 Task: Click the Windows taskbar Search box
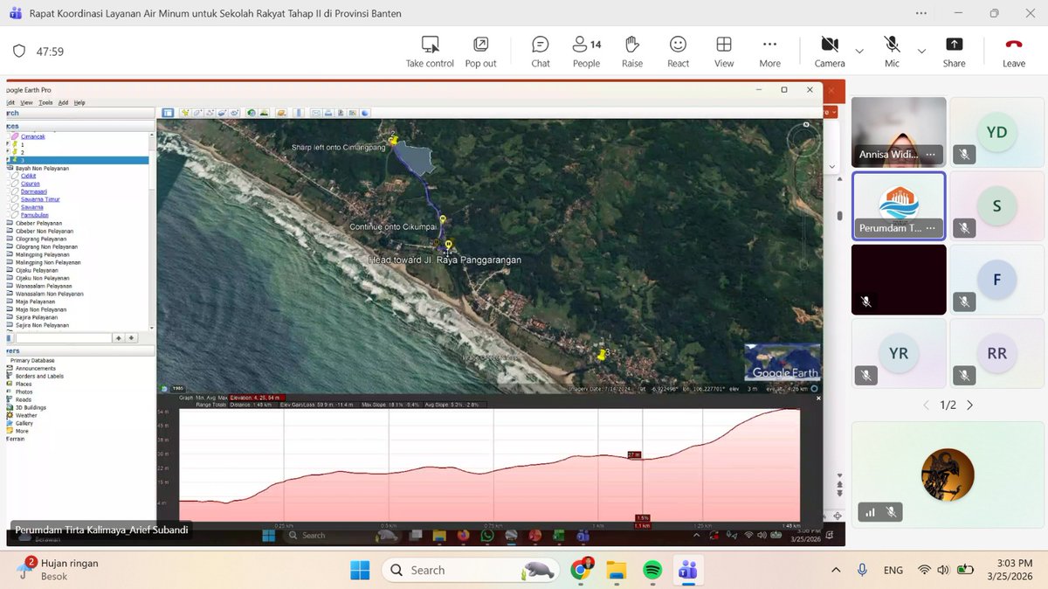tap(471, 571)
